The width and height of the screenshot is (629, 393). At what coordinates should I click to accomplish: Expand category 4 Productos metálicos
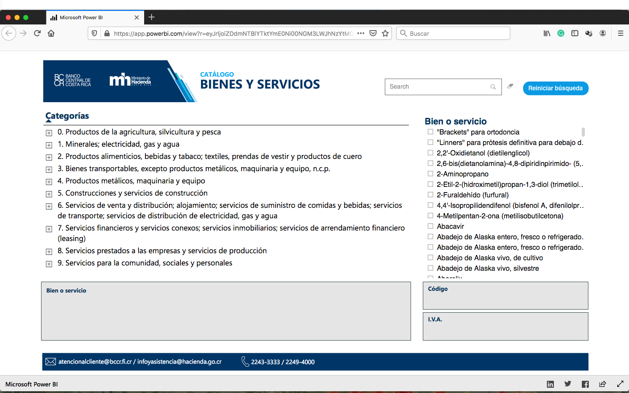pos(48,181)
